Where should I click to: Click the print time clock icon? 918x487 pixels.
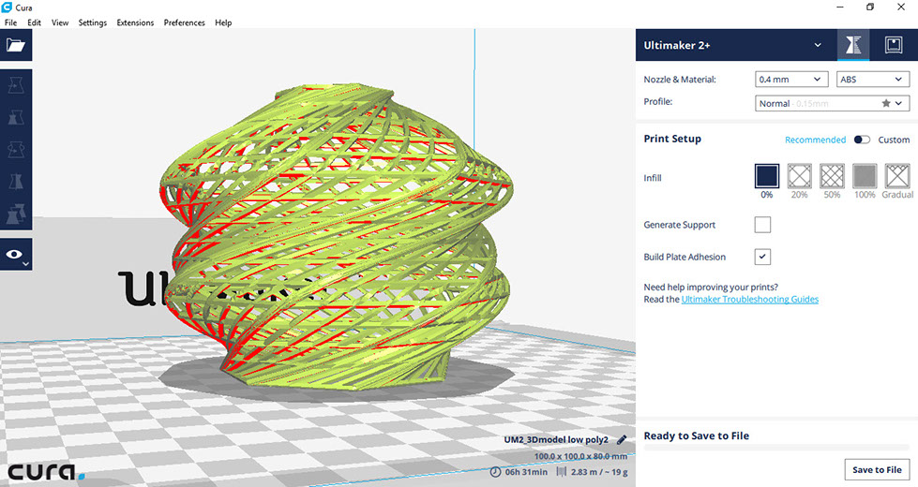point(495,471)
